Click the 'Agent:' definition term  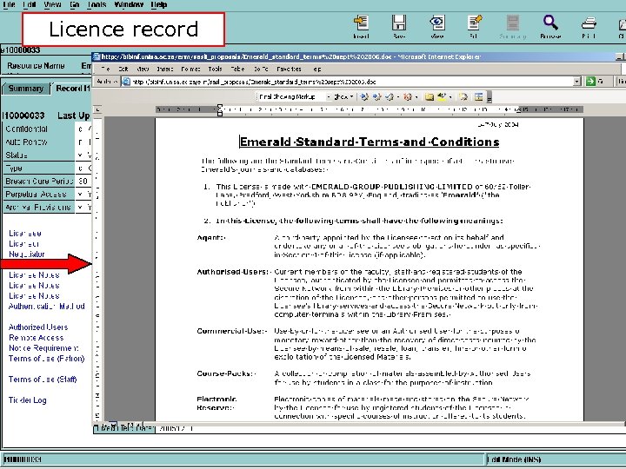click(210, 237)
